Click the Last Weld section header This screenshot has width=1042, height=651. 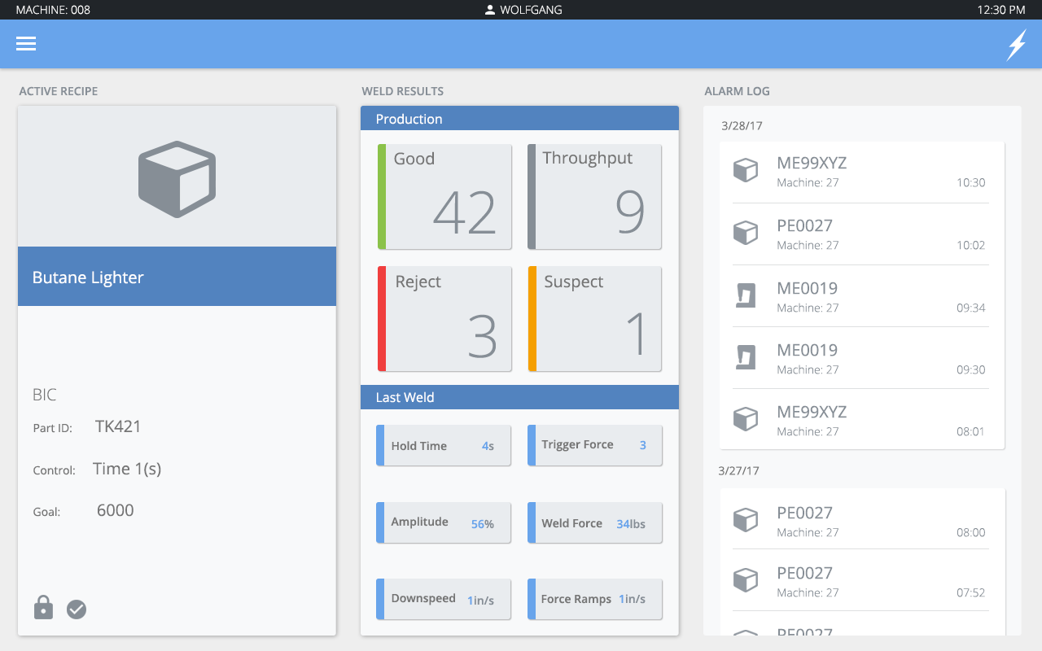tap(519, 397)
